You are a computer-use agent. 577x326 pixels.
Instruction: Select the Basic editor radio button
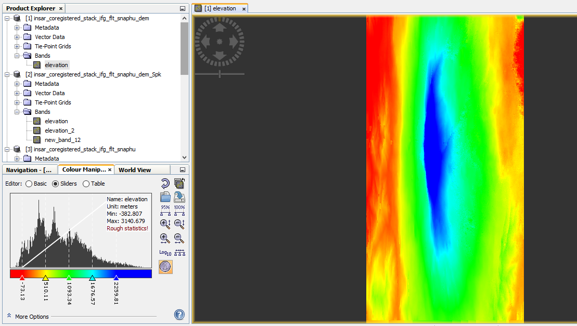point(29,184)
